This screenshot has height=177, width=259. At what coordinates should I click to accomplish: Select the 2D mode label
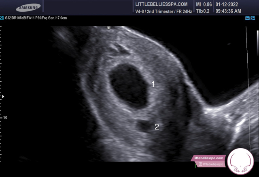click(2, 18)
